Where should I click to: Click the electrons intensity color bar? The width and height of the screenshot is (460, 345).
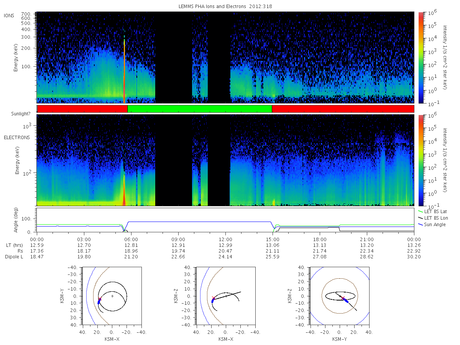pyautogui.click(x=421, y=160)
